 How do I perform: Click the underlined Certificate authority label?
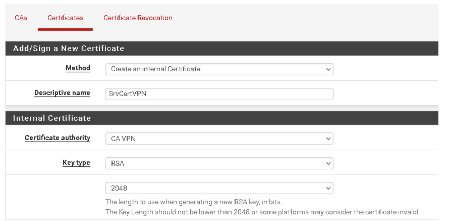tap(58, 138)
